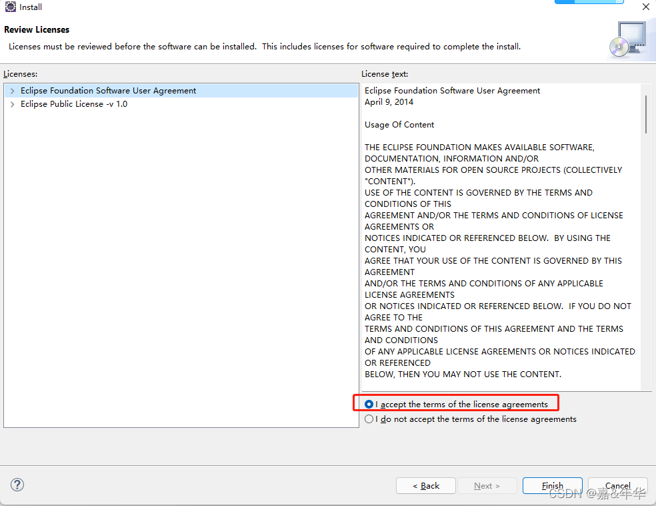Click the 'Licenses:' label
The image size is (656, 506).
click(x=20, y=74)
